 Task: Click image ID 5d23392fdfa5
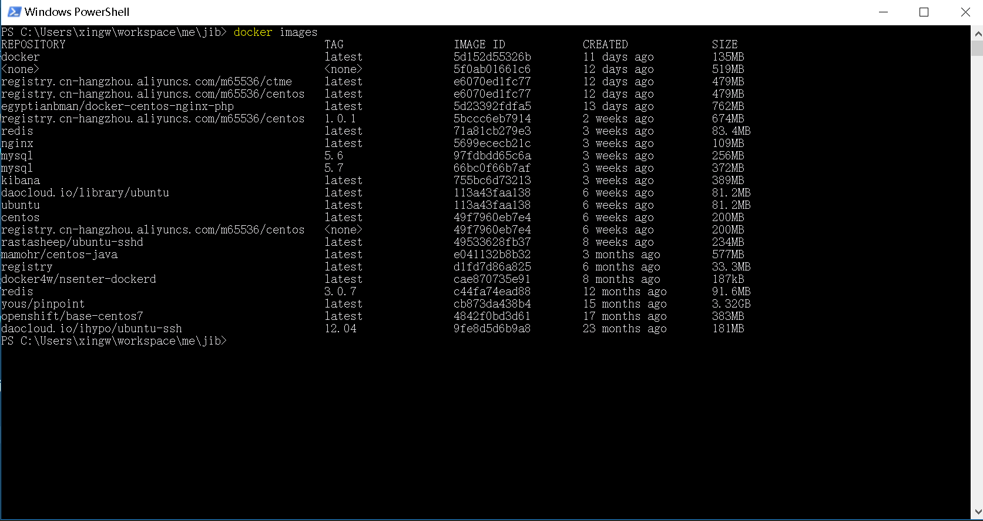point(492,106)
